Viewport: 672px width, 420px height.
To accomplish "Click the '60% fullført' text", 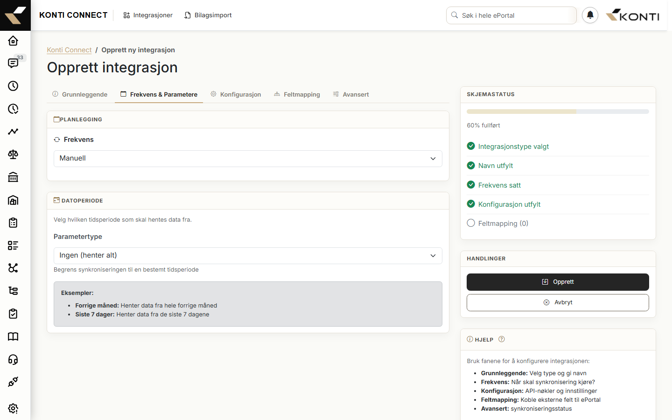I will [x=483, y=126].
